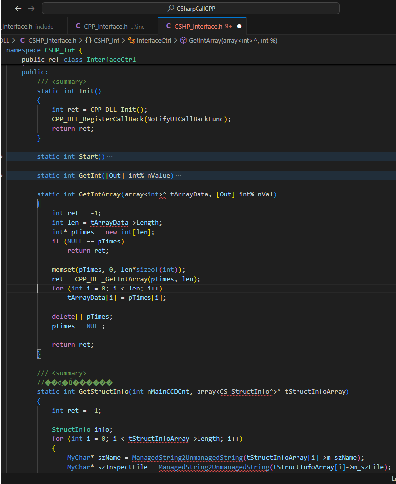Expand the collapsed GetInt method region
Image resolution: width=396 pixels, height=484 pixels.
click(2, 175)
